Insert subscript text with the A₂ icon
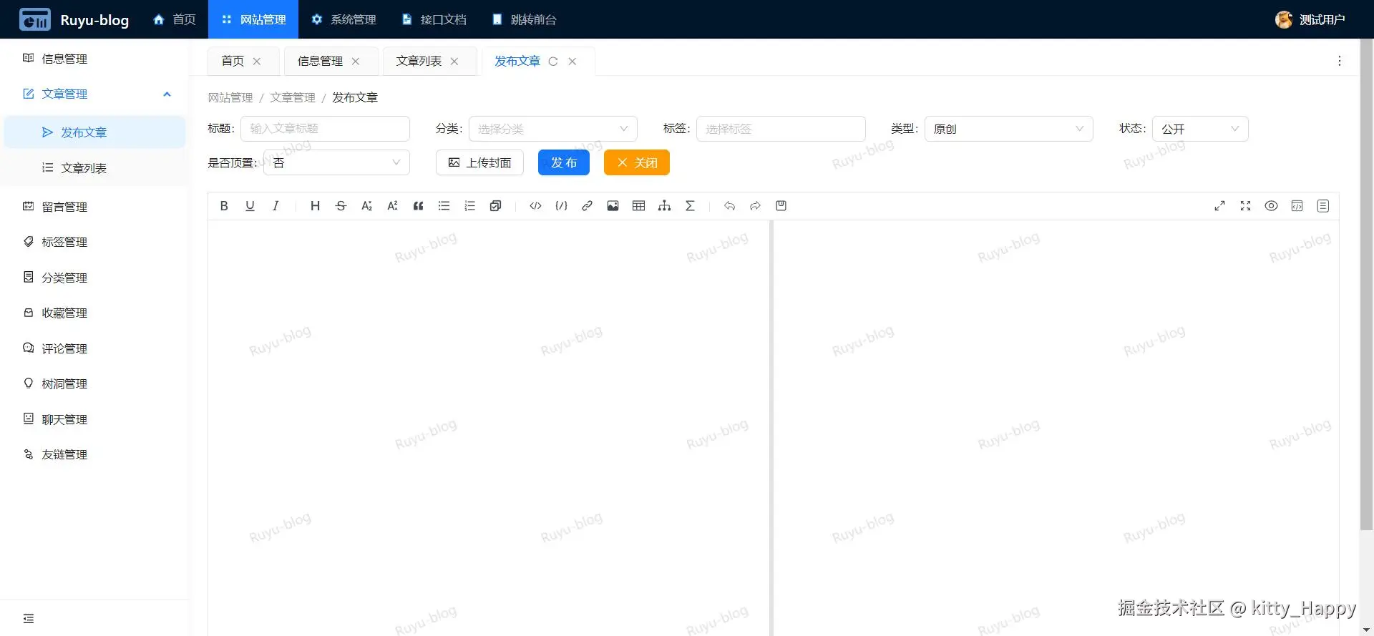This screenshot has height=636, width=1374. (366, 206)
